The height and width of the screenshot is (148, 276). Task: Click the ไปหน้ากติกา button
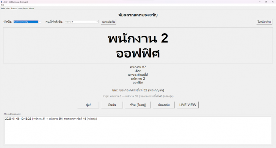[x=264, y=22]
